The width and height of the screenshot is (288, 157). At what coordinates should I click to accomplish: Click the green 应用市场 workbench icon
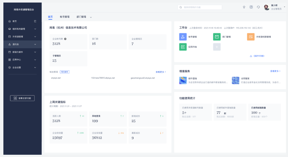click(183, 47)
